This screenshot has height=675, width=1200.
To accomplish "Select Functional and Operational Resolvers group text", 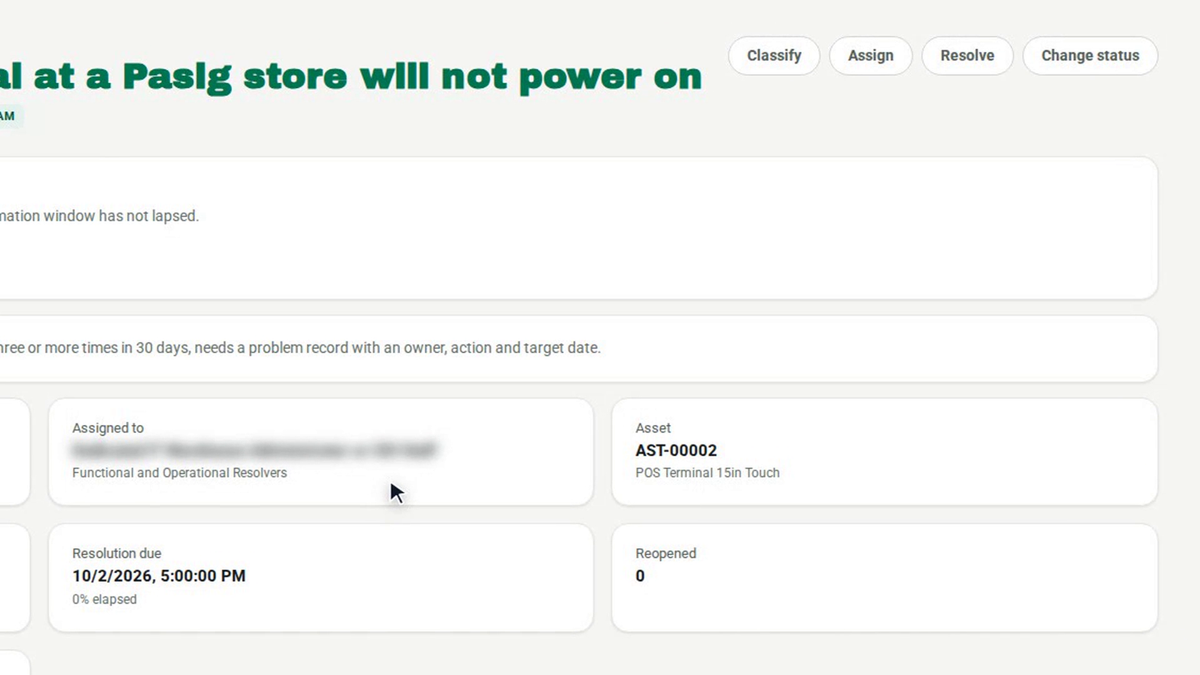I will (179, 473).
